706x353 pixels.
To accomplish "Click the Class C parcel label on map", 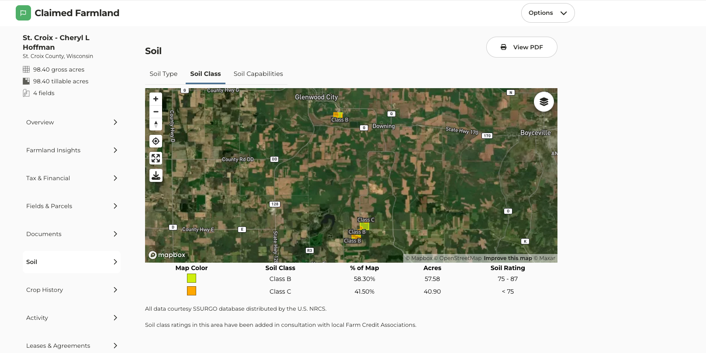I will pos(366,220).
